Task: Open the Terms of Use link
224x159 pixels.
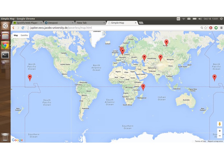Action: (200, 141)
